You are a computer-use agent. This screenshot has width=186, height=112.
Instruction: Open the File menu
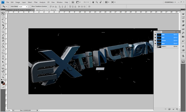click(7, 2)
